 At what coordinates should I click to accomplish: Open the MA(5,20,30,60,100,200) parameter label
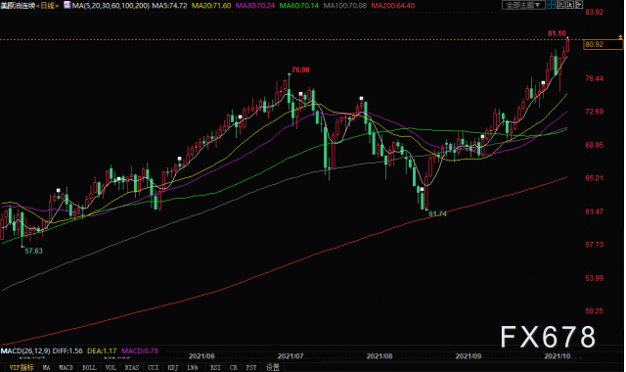(111, 6)
